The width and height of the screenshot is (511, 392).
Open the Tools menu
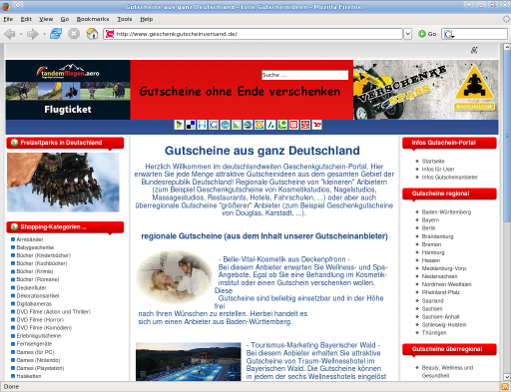click(x=125, y=19)
